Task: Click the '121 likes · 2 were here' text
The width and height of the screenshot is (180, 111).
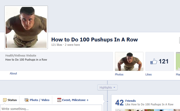Action: pos(66,45)
